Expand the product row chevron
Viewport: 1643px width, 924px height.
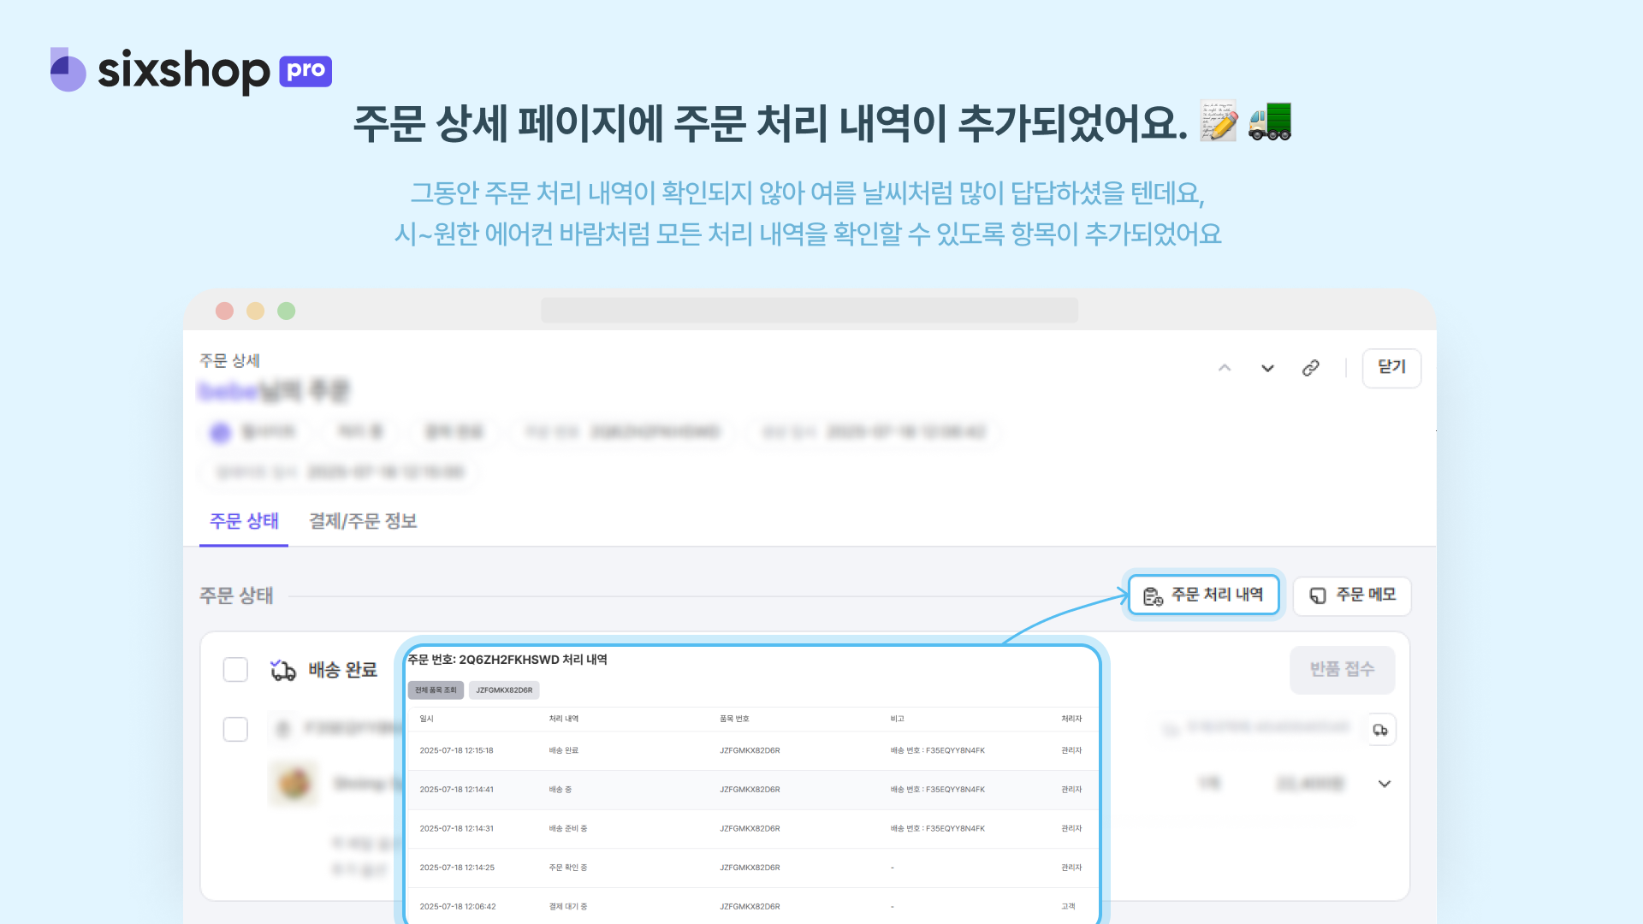coord(1384,784)
